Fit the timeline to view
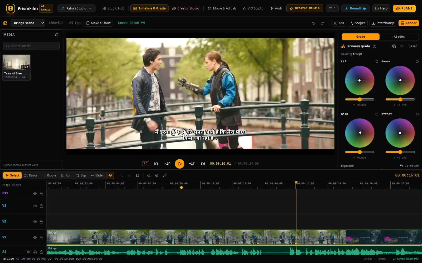422x263 pixels. (x=165, y=175)
